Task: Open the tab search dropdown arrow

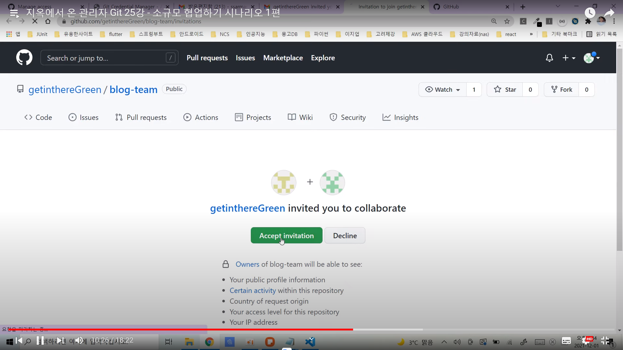Action: (558, 6)
